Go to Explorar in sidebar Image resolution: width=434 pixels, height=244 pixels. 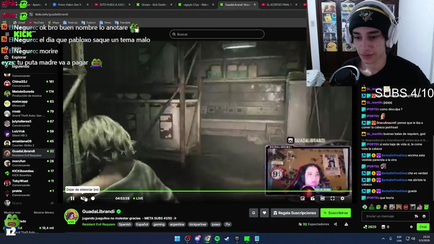tap(19, 57)
